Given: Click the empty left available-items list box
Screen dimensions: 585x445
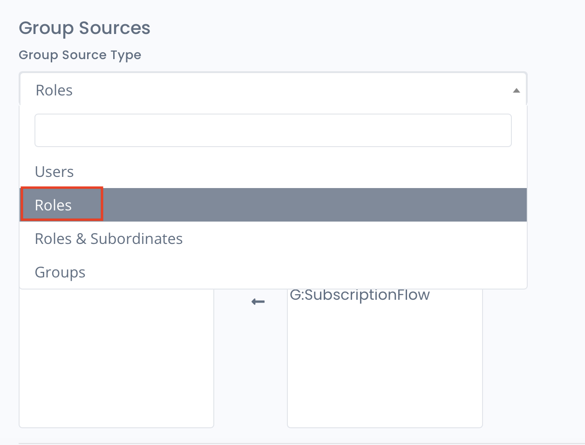Looking at the screenshot, I should 116,357.
